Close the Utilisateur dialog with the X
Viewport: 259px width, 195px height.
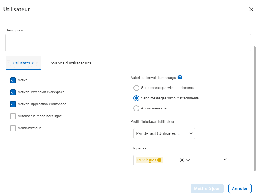point(251,10)
